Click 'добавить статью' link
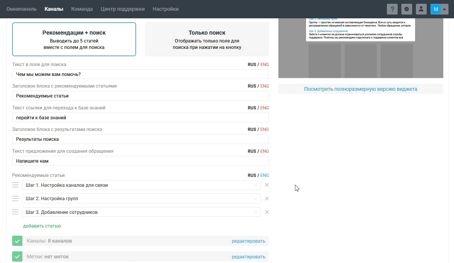454x263 pixels. pyautogui.click(x=42, y=226)
